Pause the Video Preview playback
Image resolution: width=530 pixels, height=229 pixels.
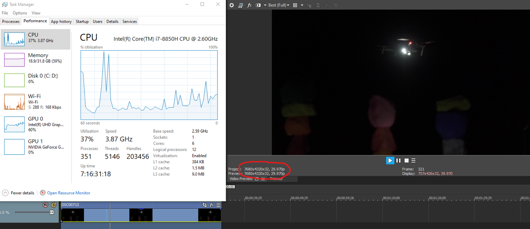tap(399, 161)
